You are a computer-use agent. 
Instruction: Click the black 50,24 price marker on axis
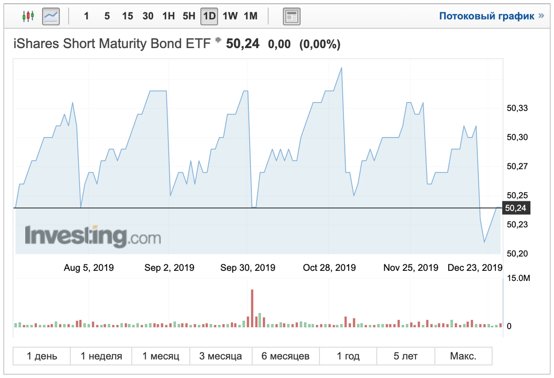[516, 208]
